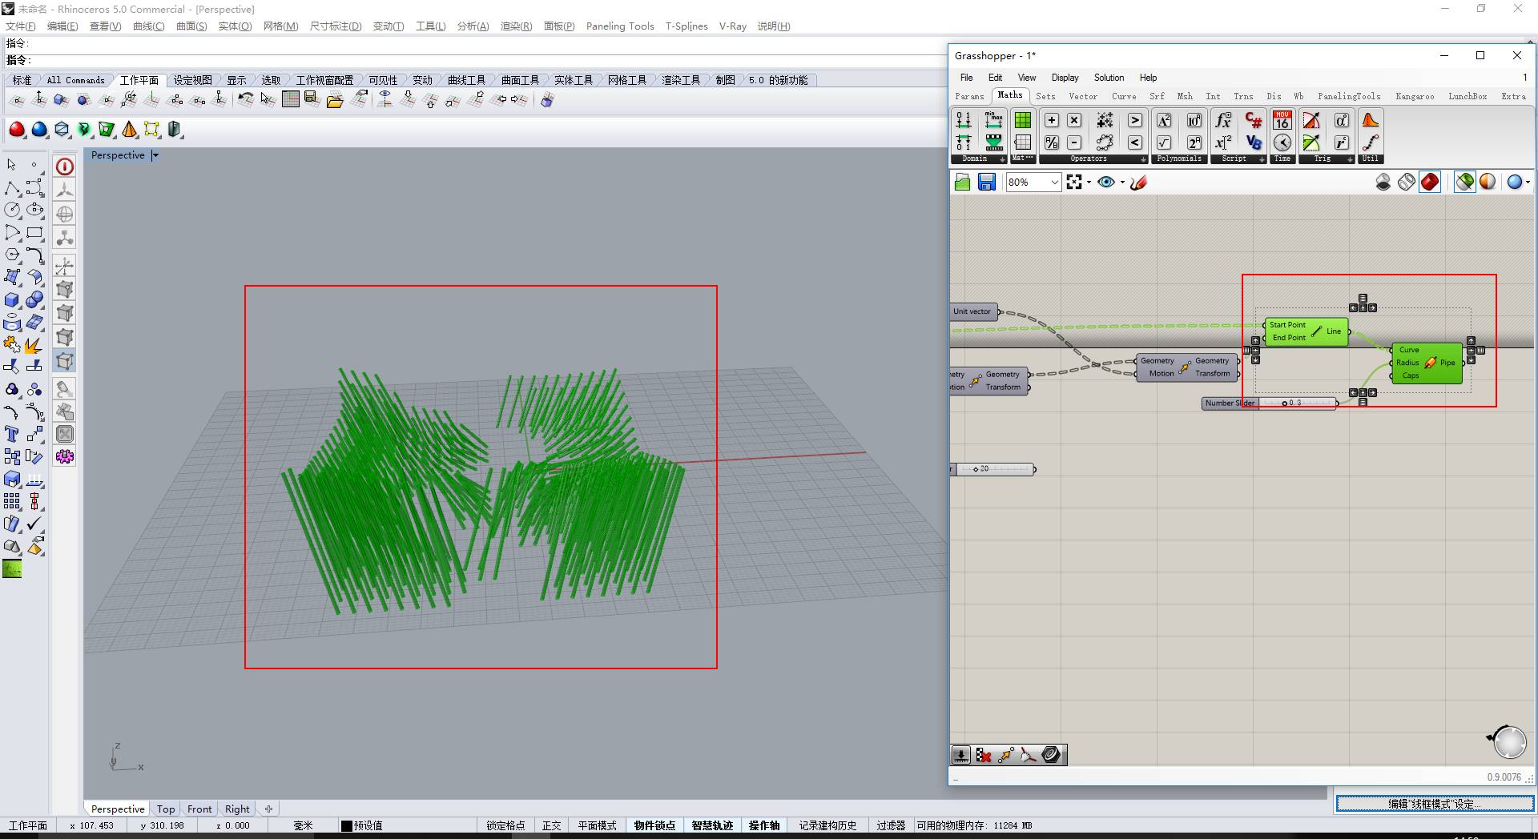1538x839 pixels.
Task: Toggle Ortho mode (正交) in status bar
Action: point(551,825)
